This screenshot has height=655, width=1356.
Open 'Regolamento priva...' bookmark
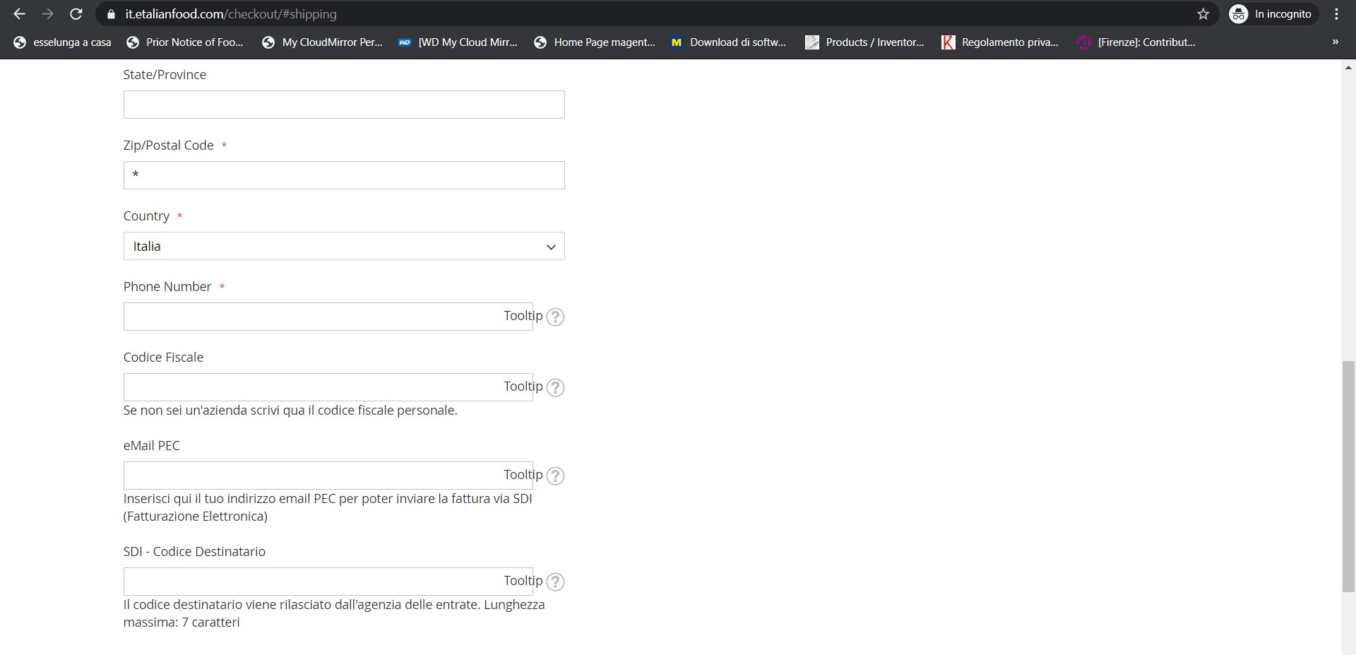point(1000,42)
